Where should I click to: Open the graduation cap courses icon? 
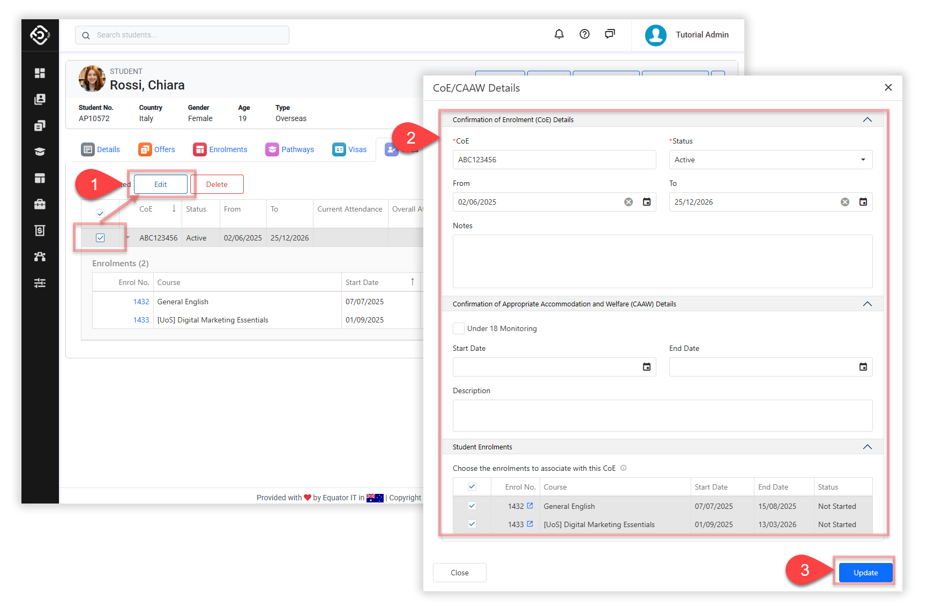click(x=40, y=152)
